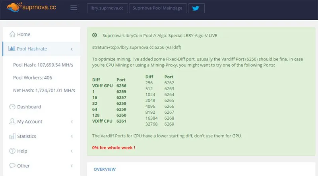Viewport: 318px width, 176px height.
Task: Click port 6264 in the table
Action: (x=169, y=94)
